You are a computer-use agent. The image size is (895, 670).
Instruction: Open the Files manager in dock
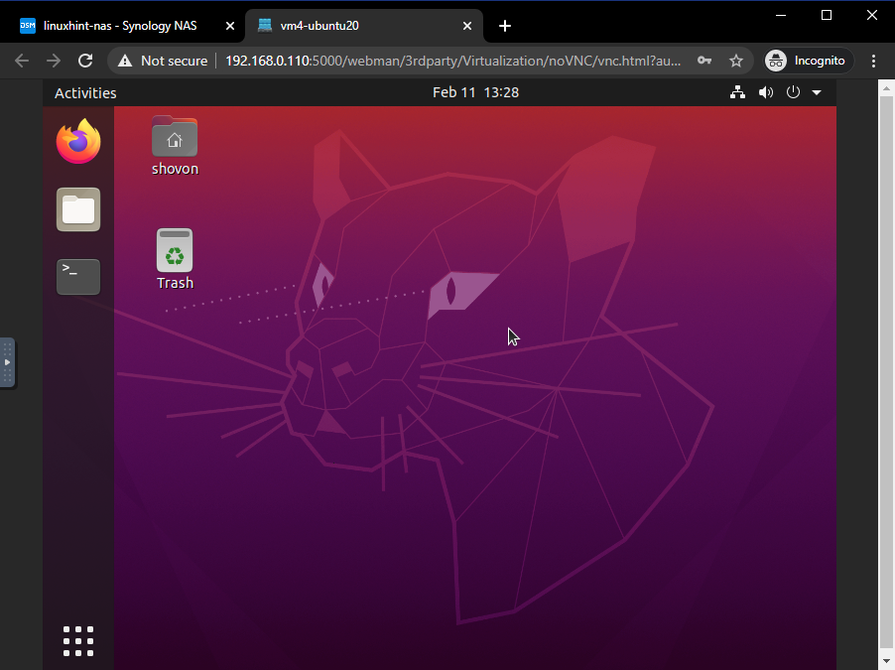click(x=78, y=209)
